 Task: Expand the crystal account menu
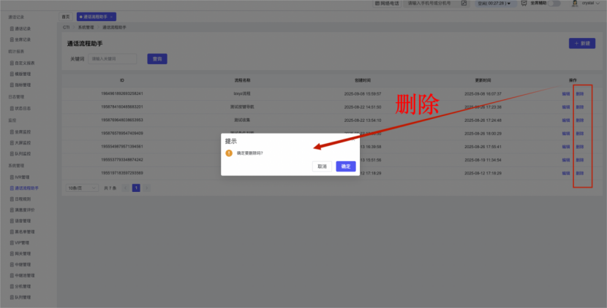click(598, 4)
